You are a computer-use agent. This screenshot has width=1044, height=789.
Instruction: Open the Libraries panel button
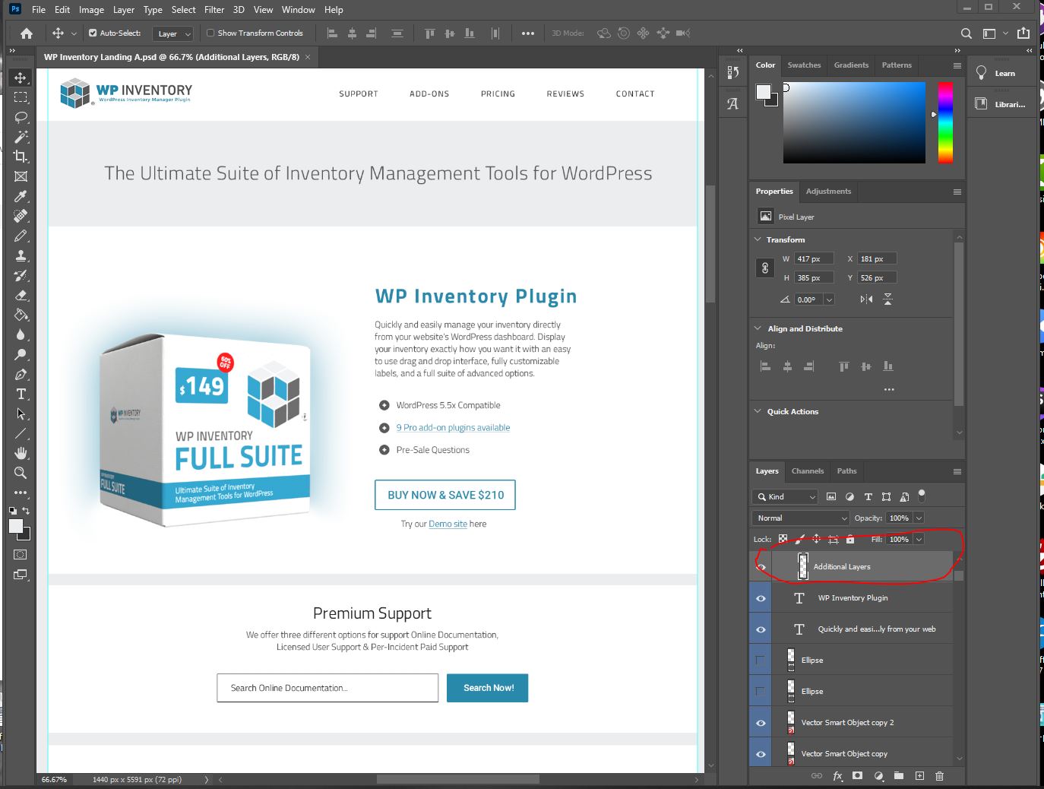(x=1001, y=104)
